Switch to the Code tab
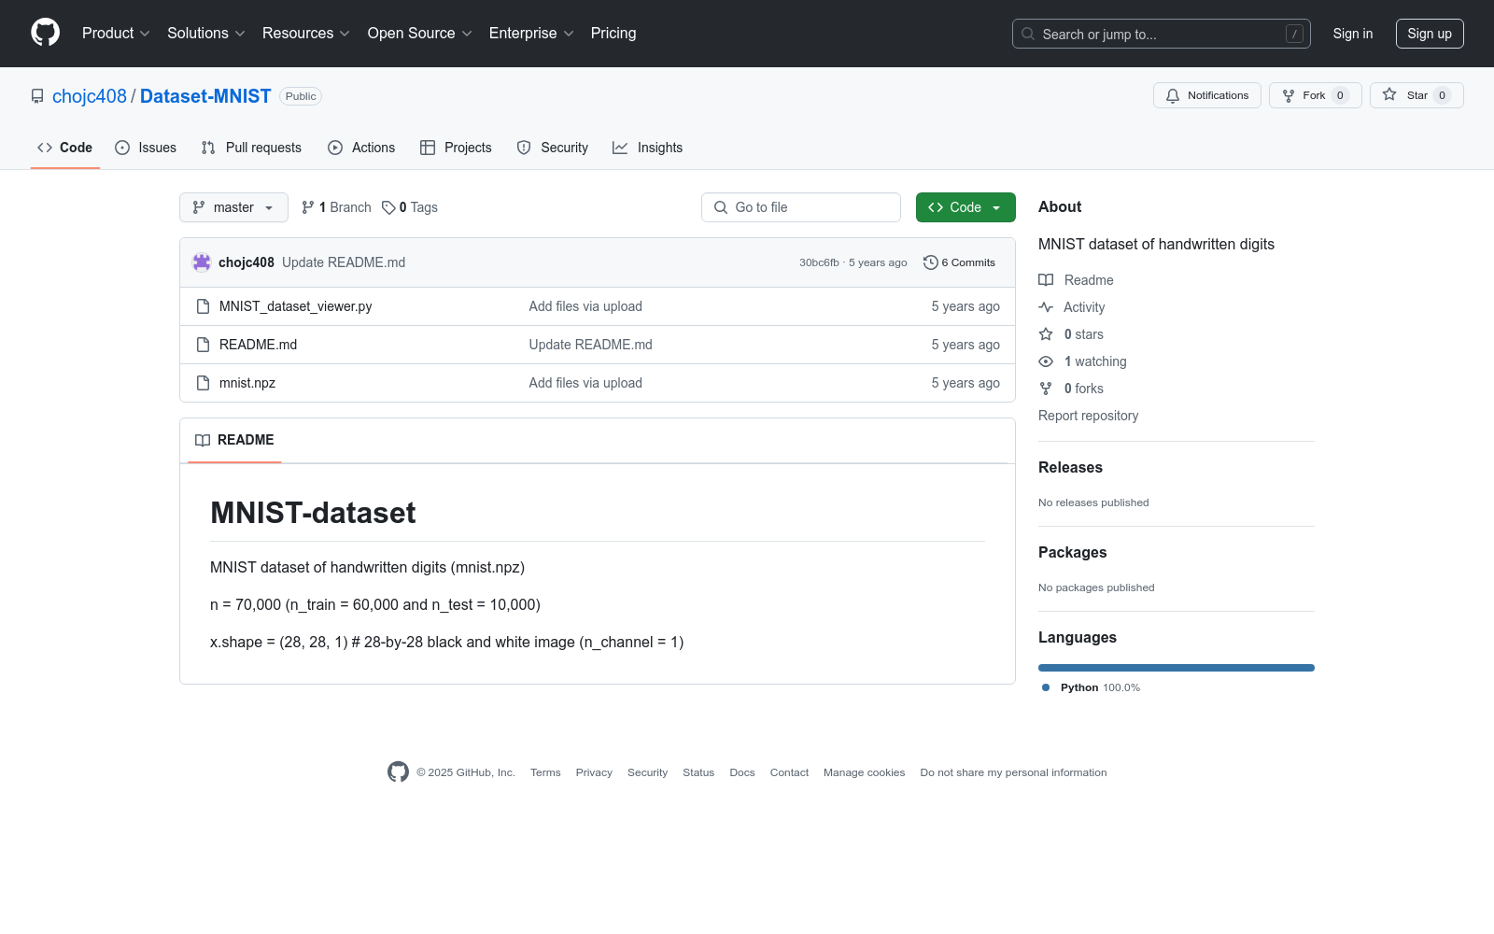This screenshot has height=934, width=1494. pyautogui.click(x=64, y=148)
